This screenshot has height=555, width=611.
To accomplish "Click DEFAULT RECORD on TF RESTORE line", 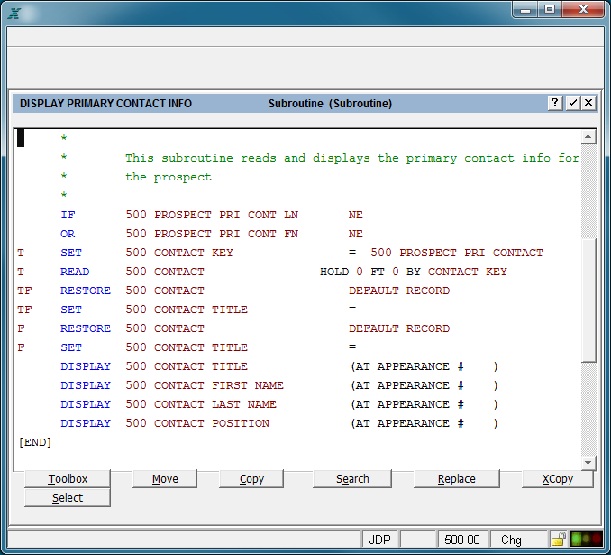I will 399,291.
